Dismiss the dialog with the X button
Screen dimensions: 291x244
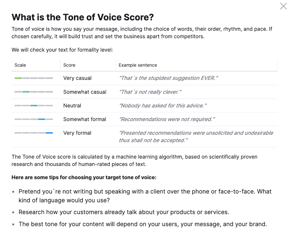pyautogui.click(x=283, y=6)
